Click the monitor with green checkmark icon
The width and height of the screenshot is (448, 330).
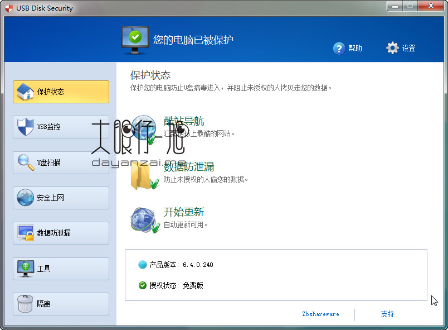click(135, 40)
